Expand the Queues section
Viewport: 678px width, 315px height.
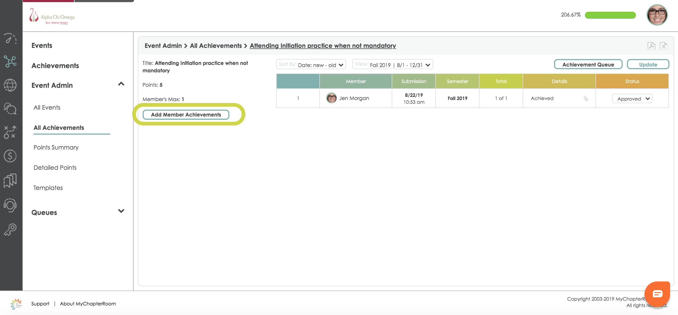(121, 211)
